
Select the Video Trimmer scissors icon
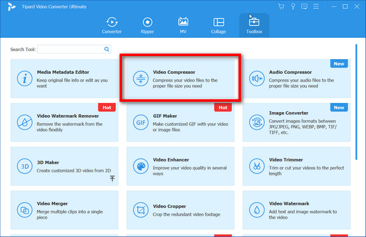(257, 166)
